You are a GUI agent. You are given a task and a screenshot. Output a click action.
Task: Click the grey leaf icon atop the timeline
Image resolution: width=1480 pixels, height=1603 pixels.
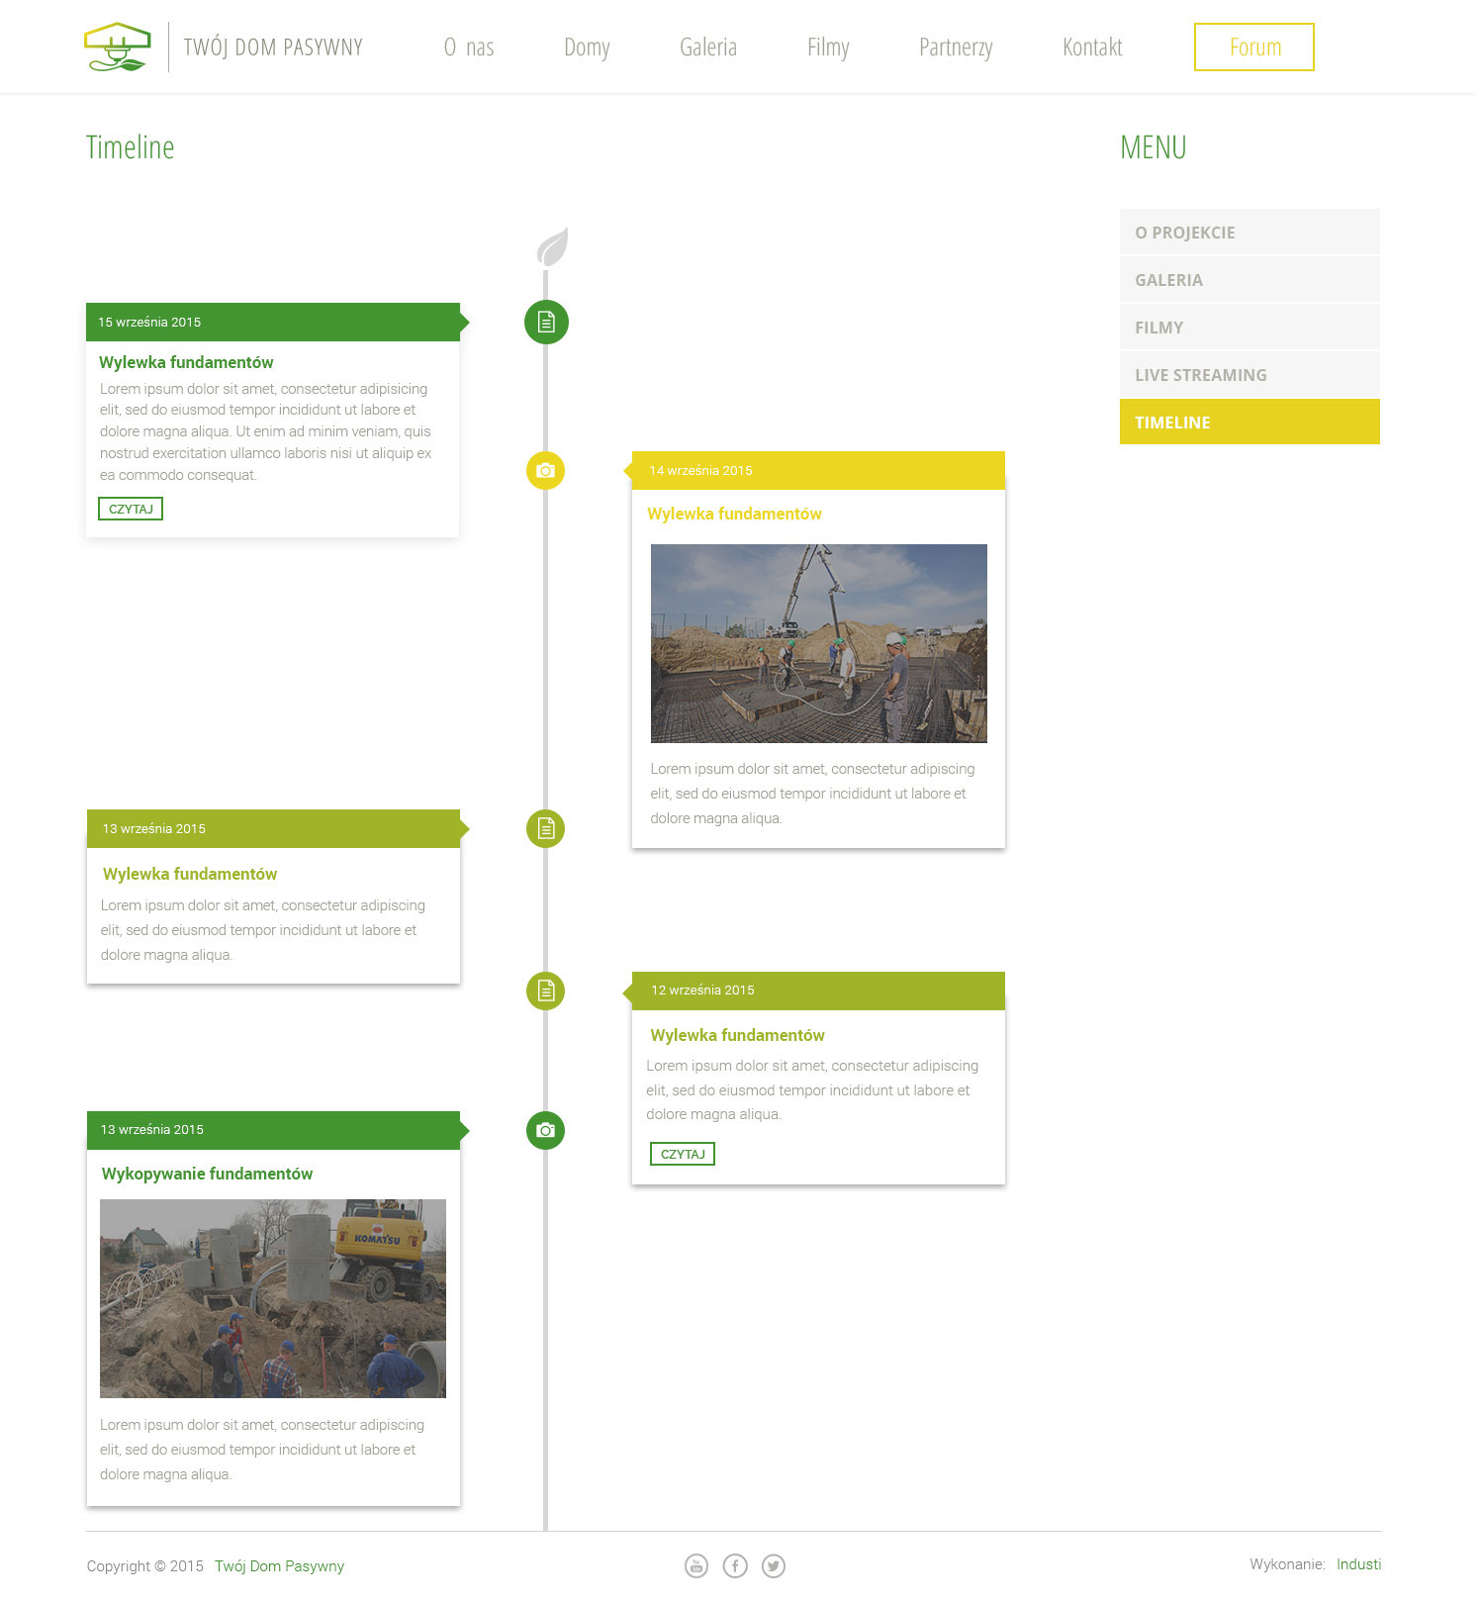coord(552,246)
